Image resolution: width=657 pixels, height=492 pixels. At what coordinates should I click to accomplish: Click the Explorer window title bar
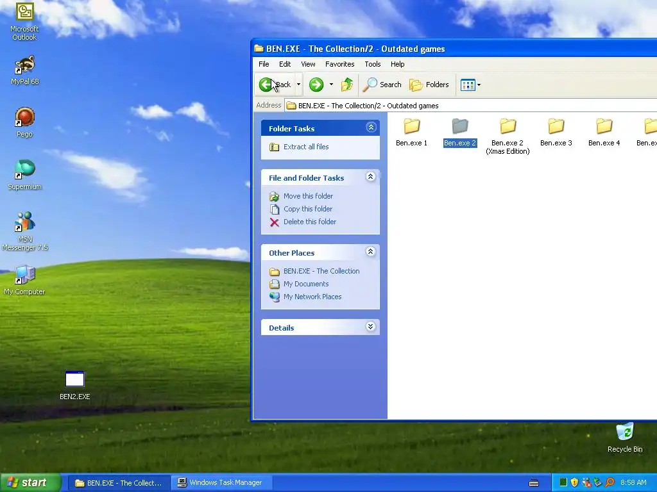[x=454, y=49]
